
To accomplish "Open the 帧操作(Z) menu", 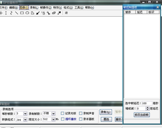I will click(x=46, y=7).
